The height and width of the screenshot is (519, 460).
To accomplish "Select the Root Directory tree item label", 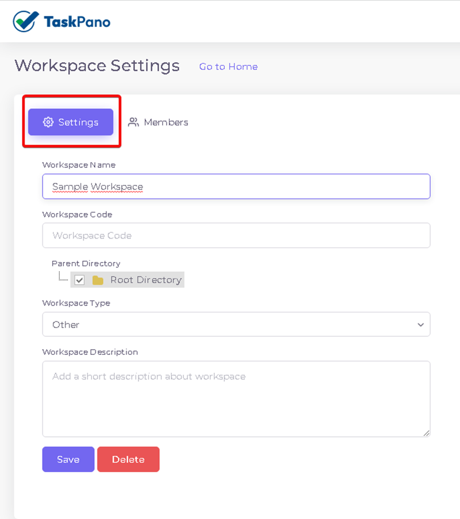I will click(146, 280).
